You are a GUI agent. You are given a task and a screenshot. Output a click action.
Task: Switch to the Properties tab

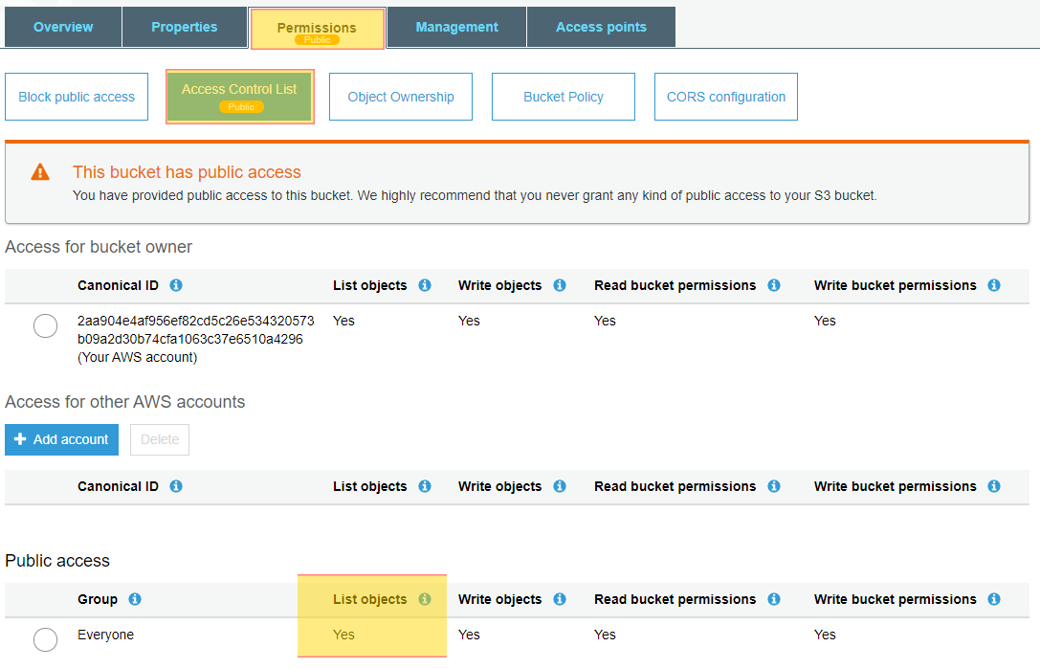coord(185,27)
